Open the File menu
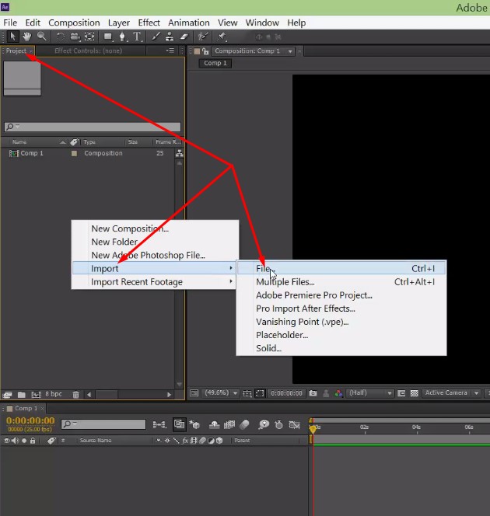Image resolution: width=490 pixels, height=516 pixels. click(10, 23)
